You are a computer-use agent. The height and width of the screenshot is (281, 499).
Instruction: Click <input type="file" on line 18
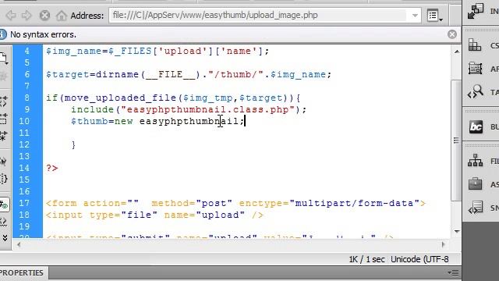101,215
